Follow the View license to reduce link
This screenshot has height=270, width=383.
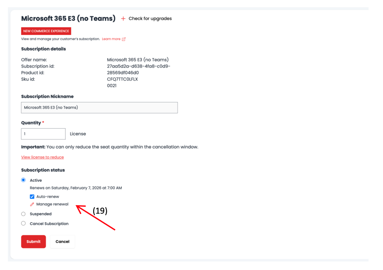(x=42, y=157)
